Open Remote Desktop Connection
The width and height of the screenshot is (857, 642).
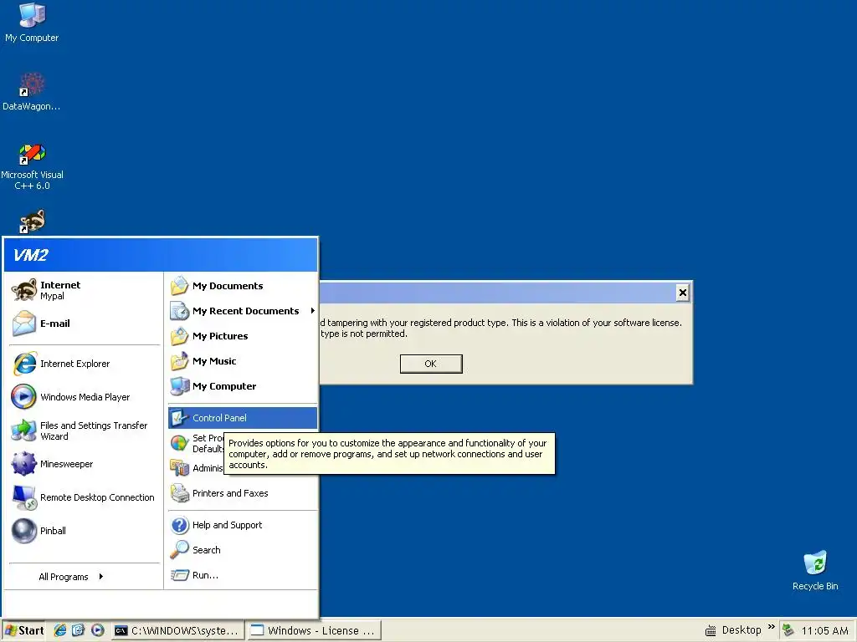pyautogui.click(x=85, y=497)
